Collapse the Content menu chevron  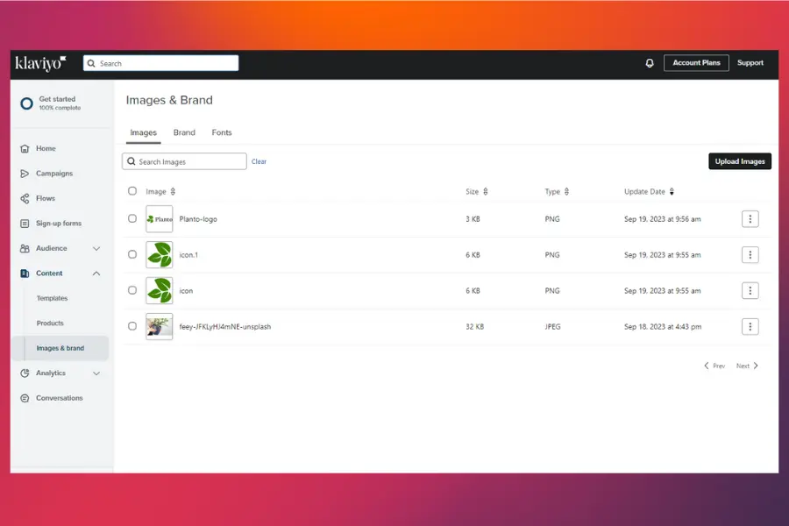96,274
